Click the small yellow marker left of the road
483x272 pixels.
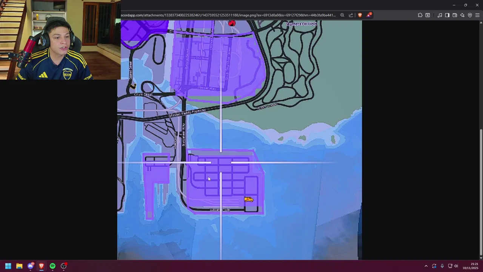[133, 87]
